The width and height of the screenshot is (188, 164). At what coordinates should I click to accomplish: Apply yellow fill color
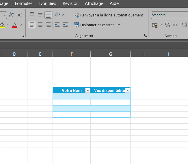(2, 25)
